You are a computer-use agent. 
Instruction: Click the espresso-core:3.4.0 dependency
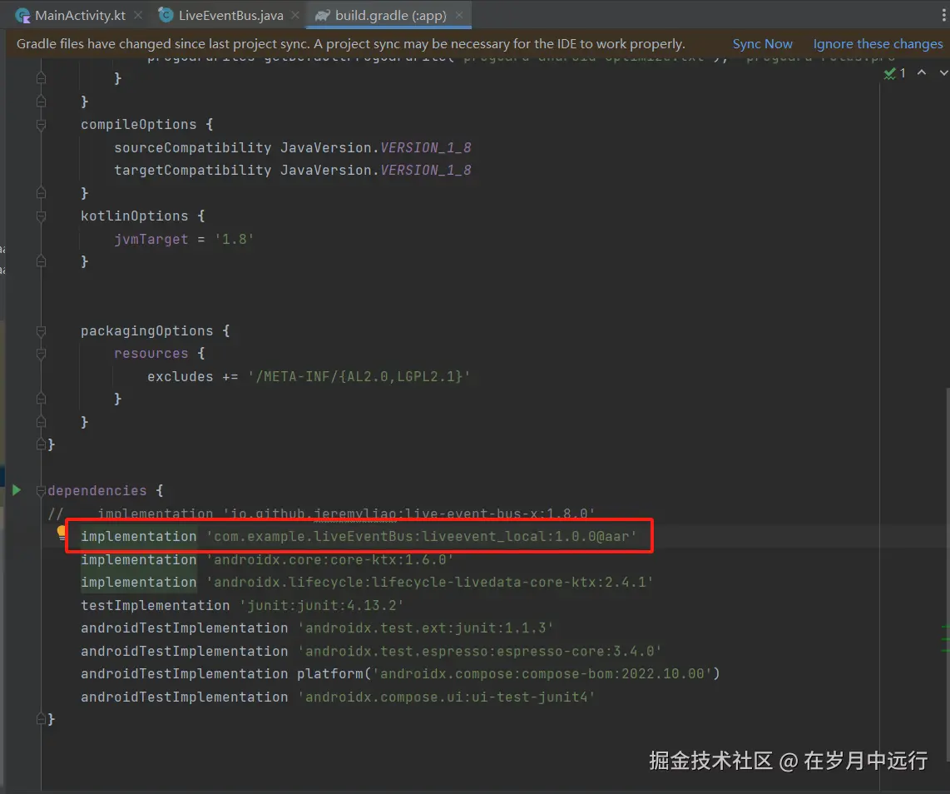pyautogui.click(x=479, y=652)
